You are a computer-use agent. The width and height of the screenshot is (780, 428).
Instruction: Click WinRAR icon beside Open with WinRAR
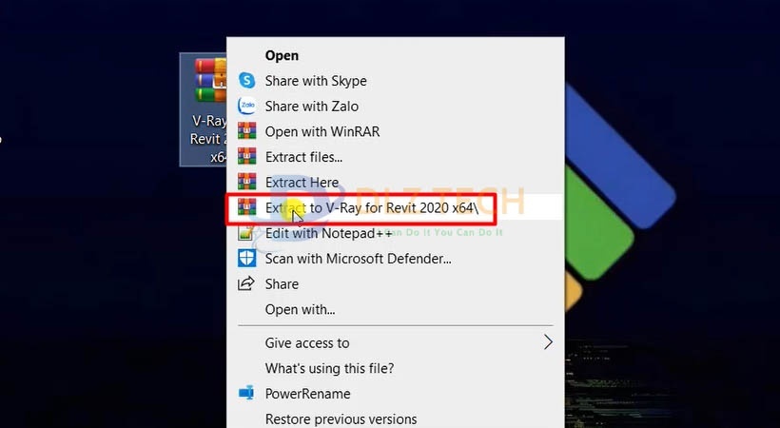click(247, 131)
